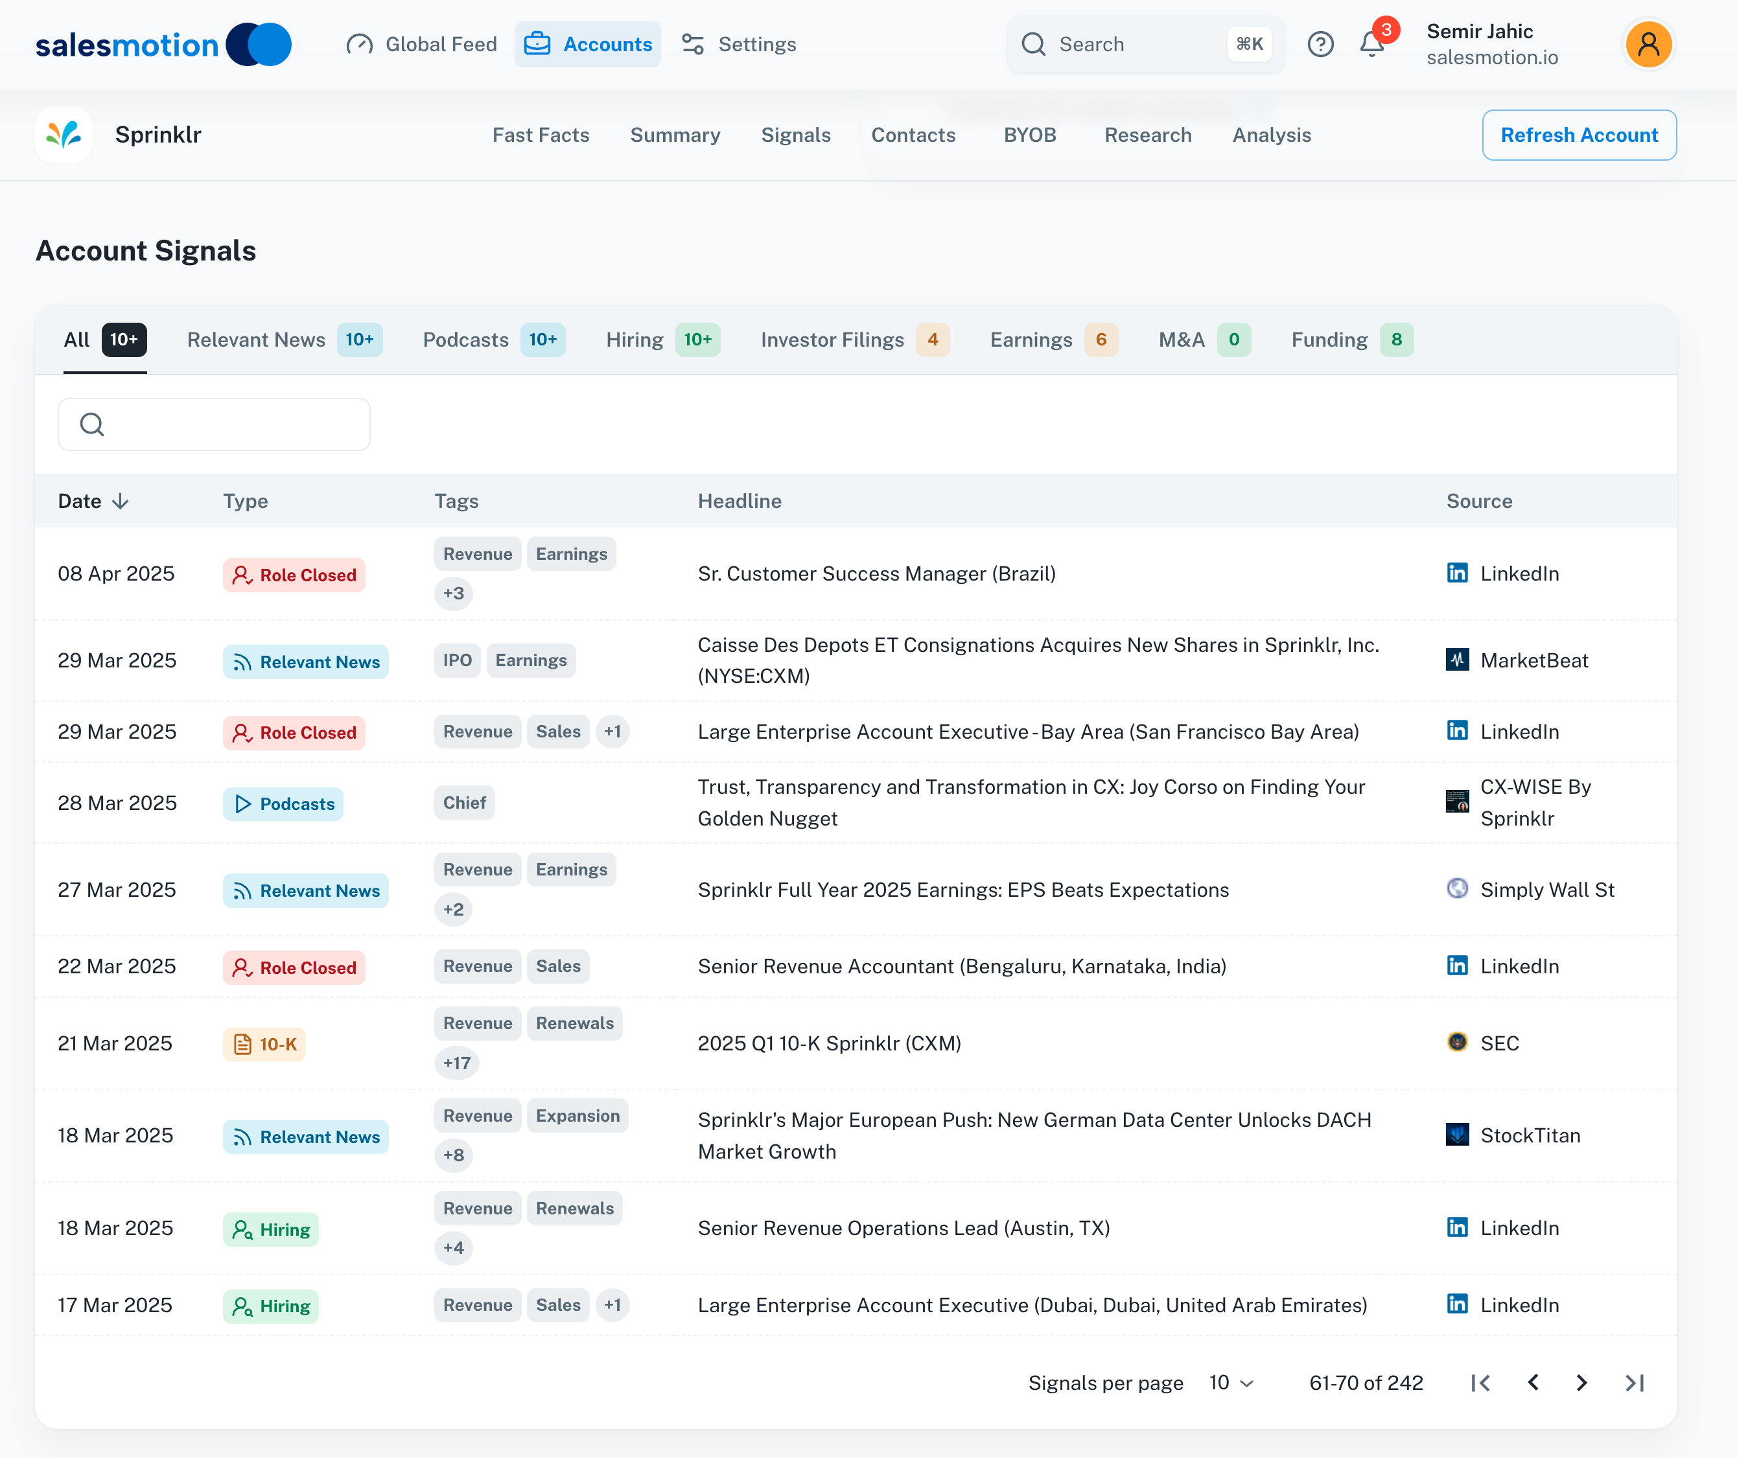The width and height of the screenshot is (1737, 1458).
Task: Click the SEC source icon
Action: pos(1458,1042)
